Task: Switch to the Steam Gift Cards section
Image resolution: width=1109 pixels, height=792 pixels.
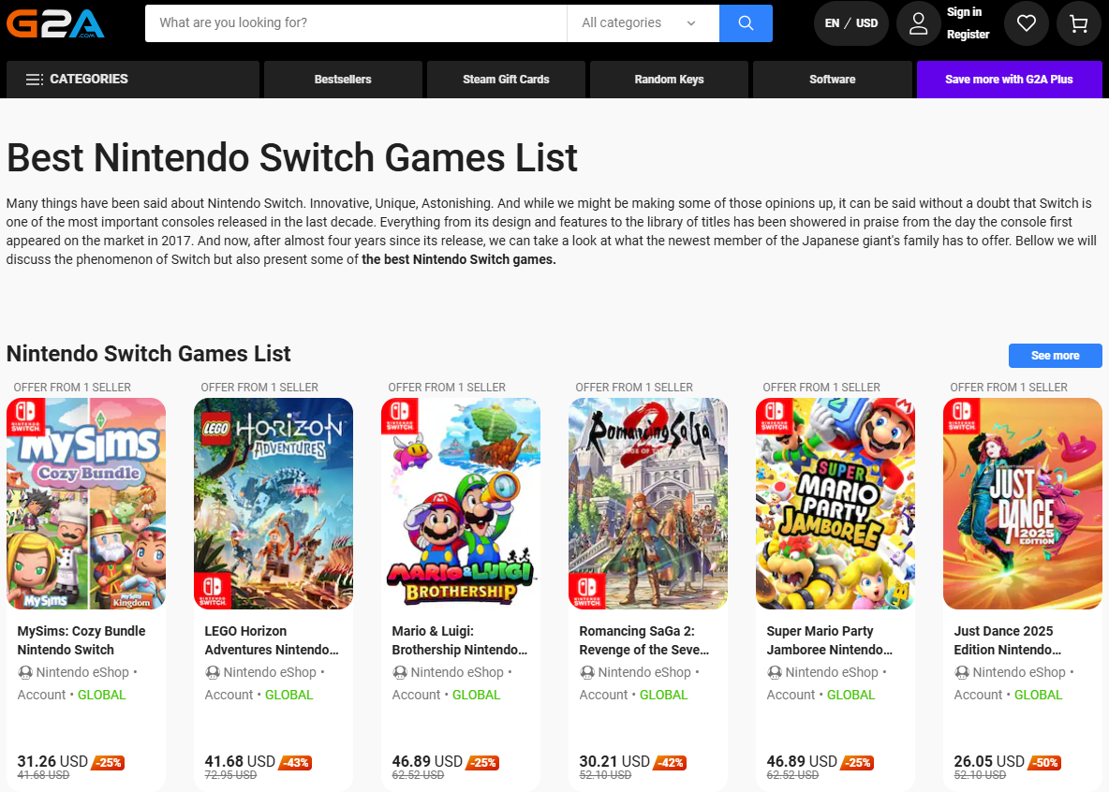Action: 506,79
